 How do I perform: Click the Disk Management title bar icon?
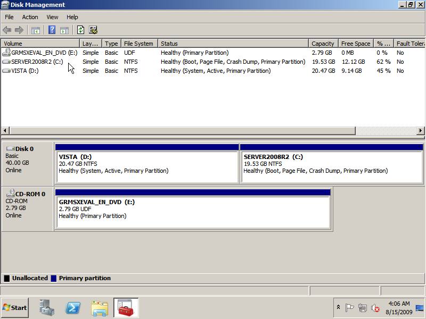(x=5, y=5)
